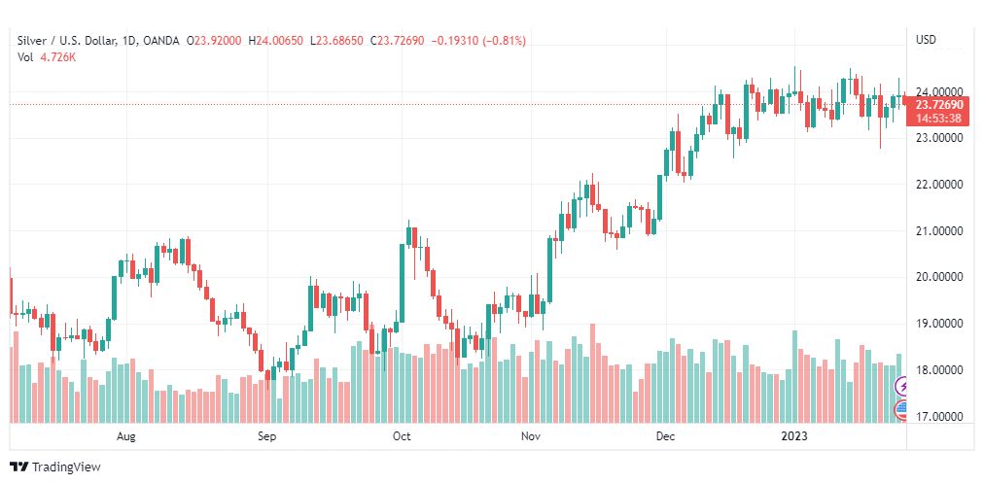The image size is (984, 484).
Task: Click the countdown timer 14:53:38 label
Action: (x=939, y=119)
